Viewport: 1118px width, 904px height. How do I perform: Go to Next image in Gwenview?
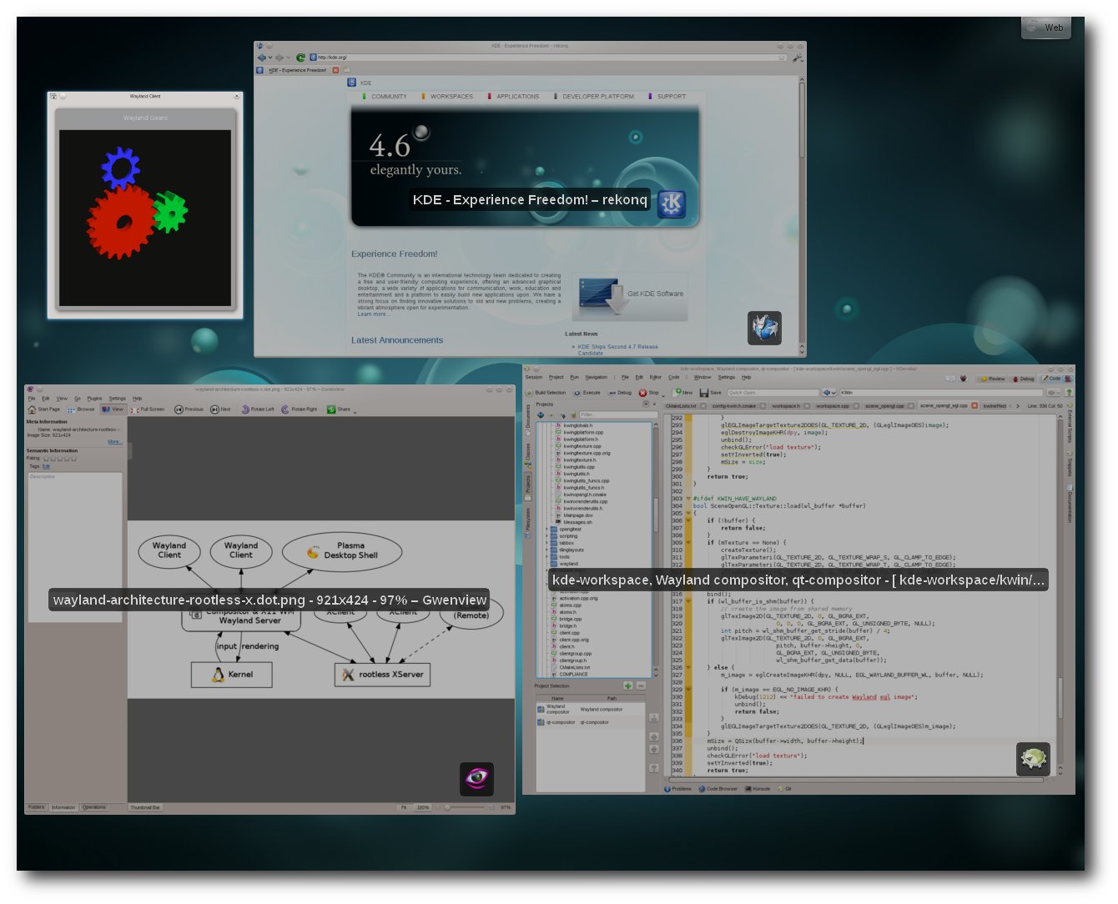220,409
